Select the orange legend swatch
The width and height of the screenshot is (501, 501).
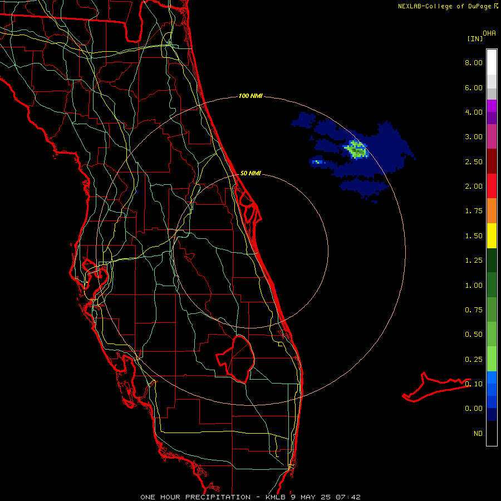coord(492,211)
